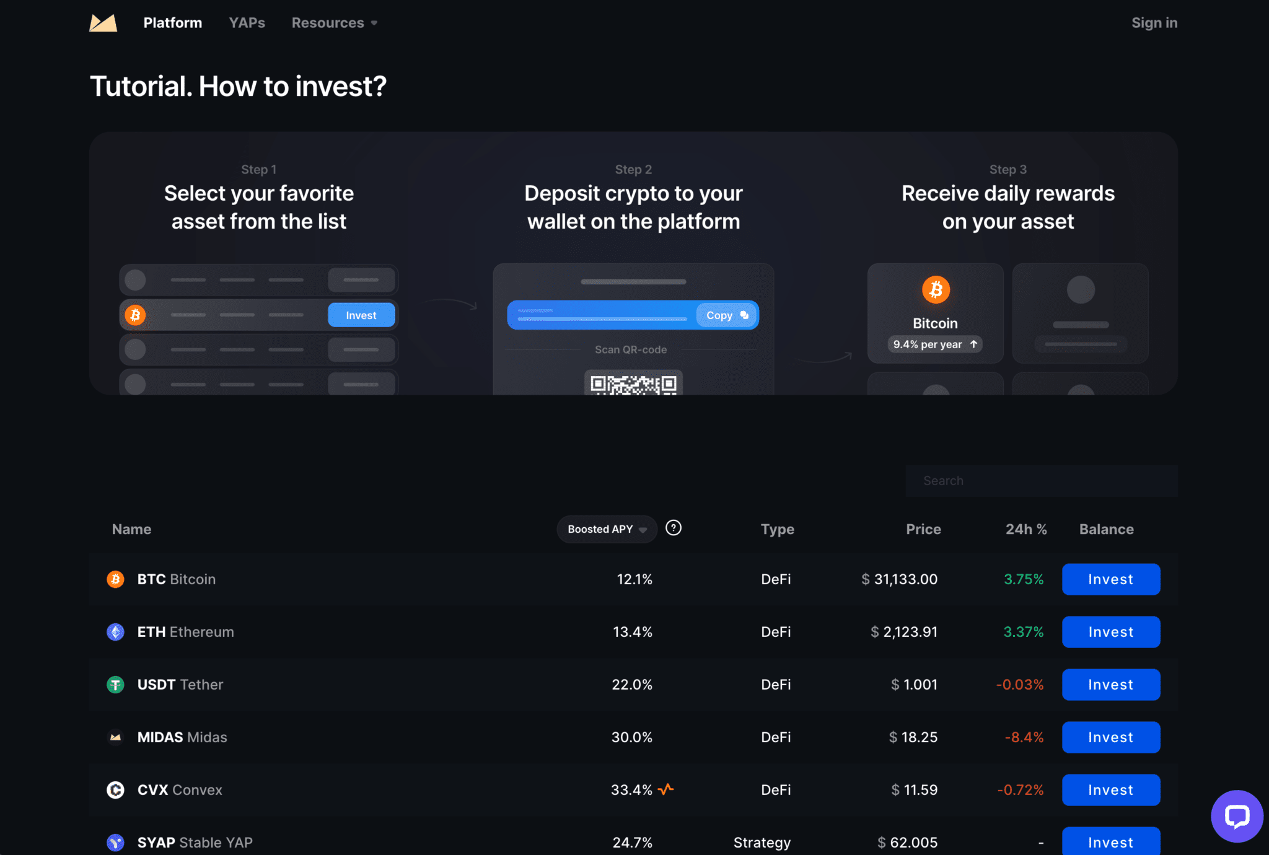The width and height of the screenshot is (1269, 855).
Task: Click the CVX trending spike icon next to 33.4%
Action: click(x=666, y=789)
